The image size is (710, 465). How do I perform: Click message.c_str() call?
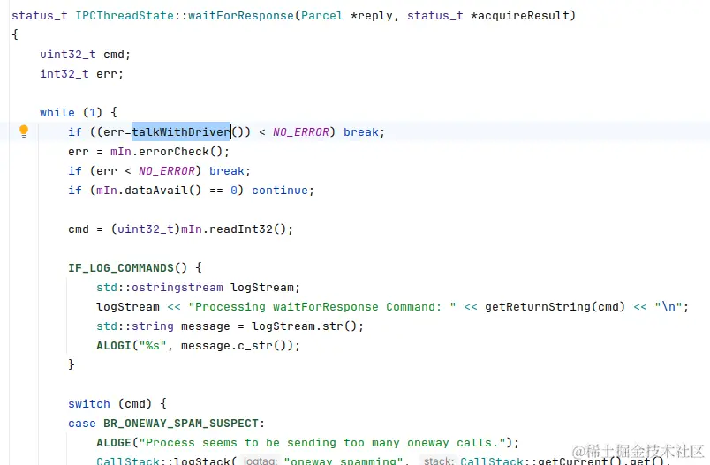pos(234,346)
